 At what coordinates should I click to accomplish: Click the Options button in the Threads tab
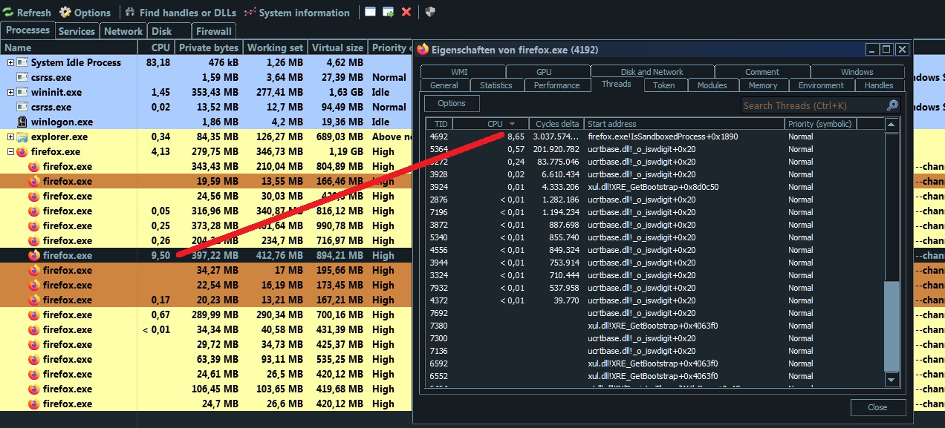452,104
